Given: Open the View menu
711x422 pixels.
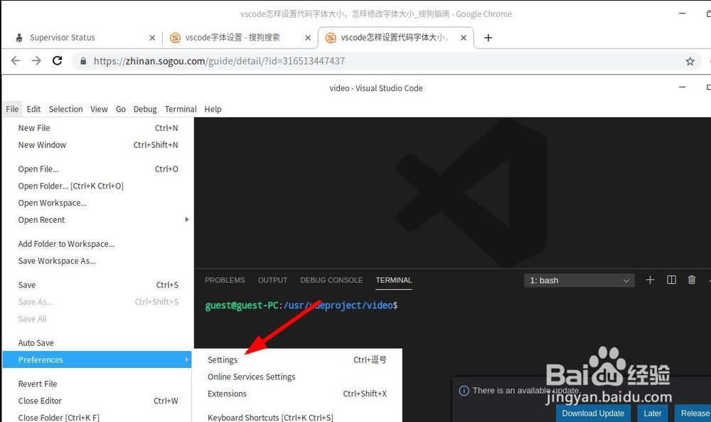Looking at the screenshot, I should tap(99, 109).
